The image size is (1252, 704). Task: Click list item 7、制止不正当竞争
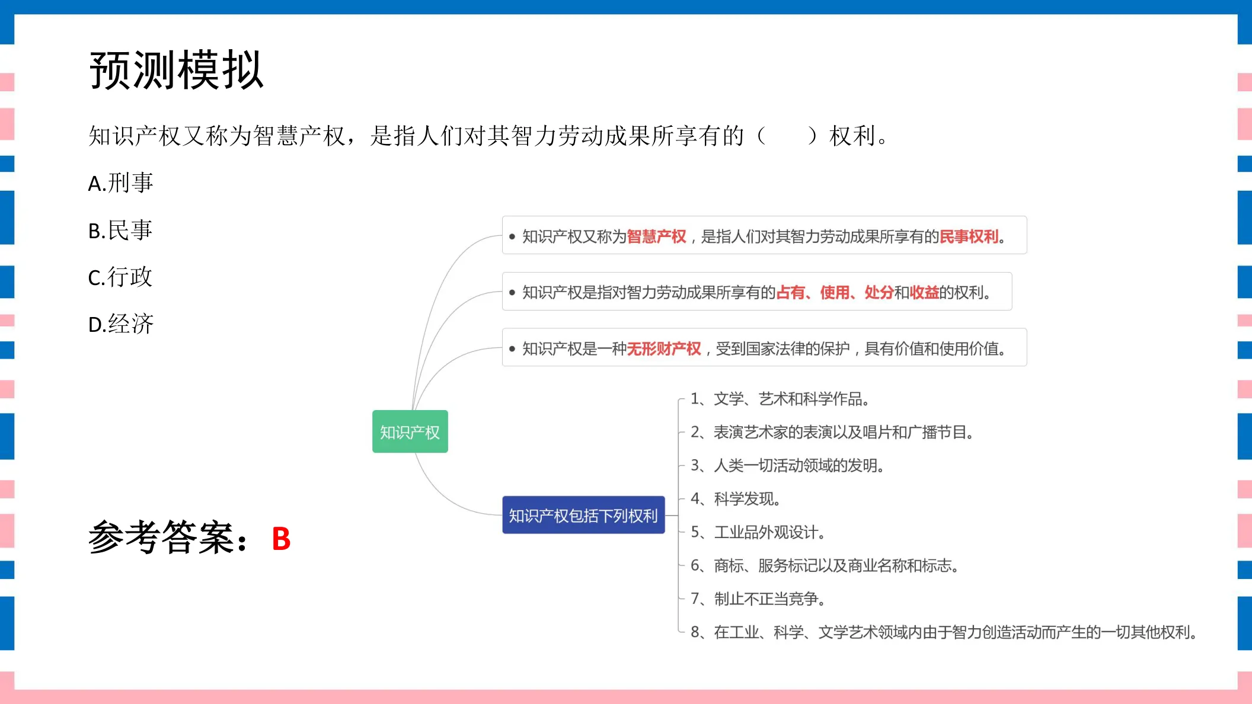pyautogui.click(x=758, y=599)
